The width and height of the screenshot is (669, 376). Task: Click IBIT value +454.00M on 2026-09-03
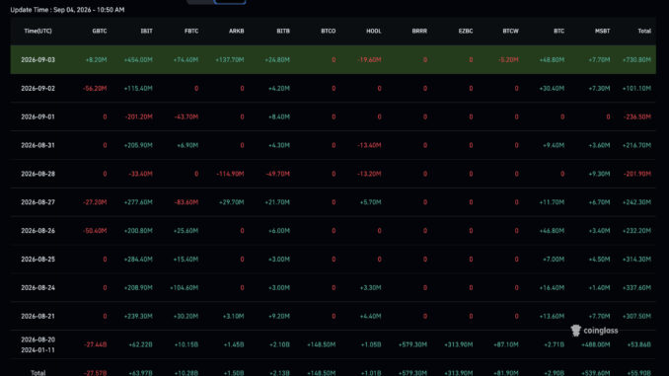coord(138,60)
